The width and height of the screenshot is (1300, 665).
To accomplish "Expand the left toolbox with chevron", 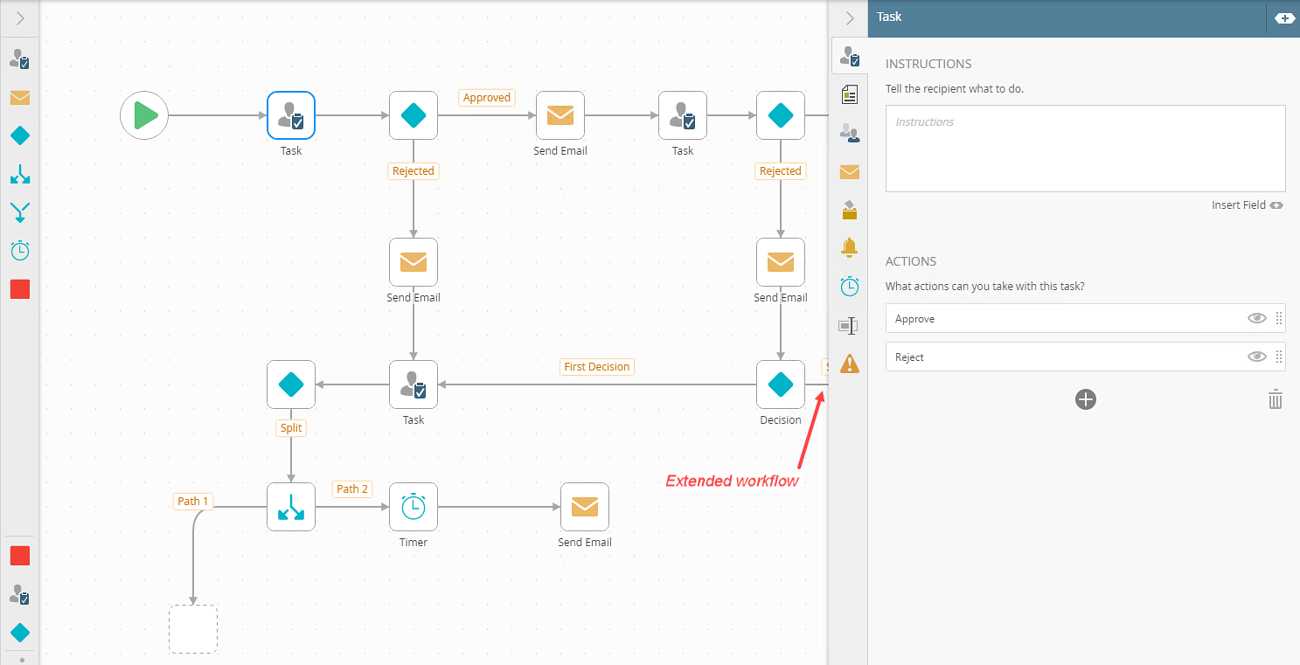I will coord(19,18).
